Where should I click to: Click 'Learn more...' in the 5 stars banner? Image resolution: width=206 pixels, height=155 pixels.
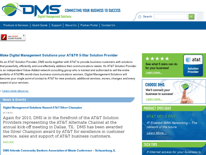click(x=154, y=73)
